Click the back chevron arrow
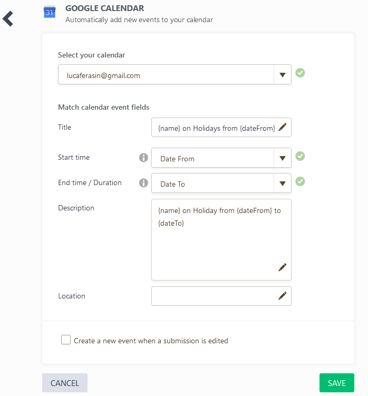This screenshot has width=368, height=396. click(x=8, y=19)
